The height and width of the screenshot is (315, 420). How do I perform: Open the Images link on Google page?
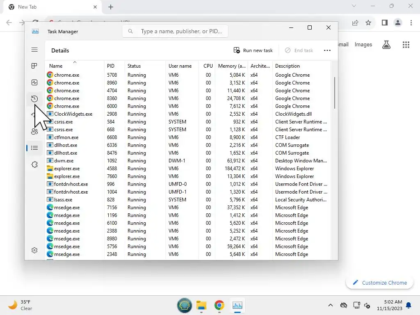[x=363, y=44]
